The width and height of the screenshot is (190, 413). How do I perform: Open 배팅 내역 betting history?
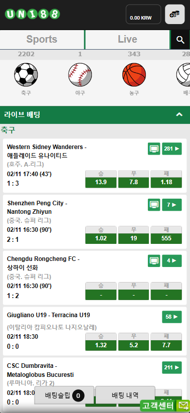(125, 395)
